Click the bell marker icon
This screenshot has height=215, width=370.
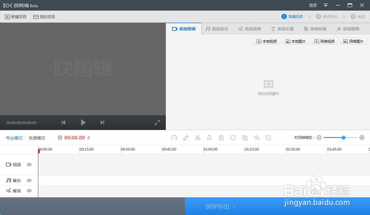[209, 138]
